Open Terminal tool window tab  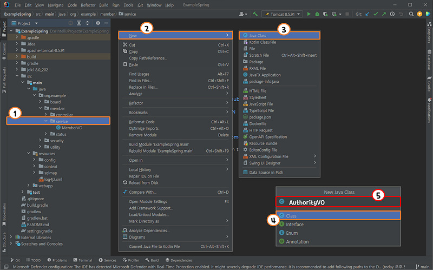[x=83, y=260]
